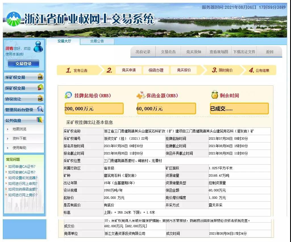This screenshot has height=242, width=291.
Task: Open the 出价记录 toolbar button
Action: [143, 52]
